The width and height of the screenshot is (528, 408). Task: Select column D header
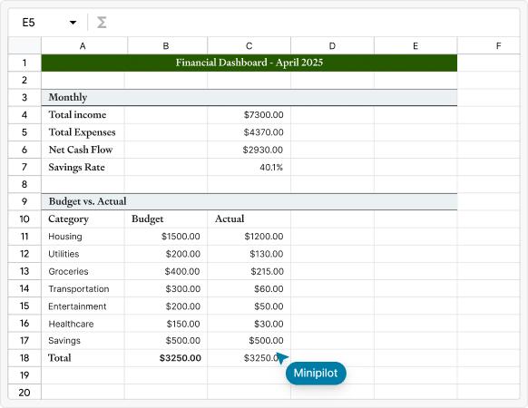coord(332,45)
